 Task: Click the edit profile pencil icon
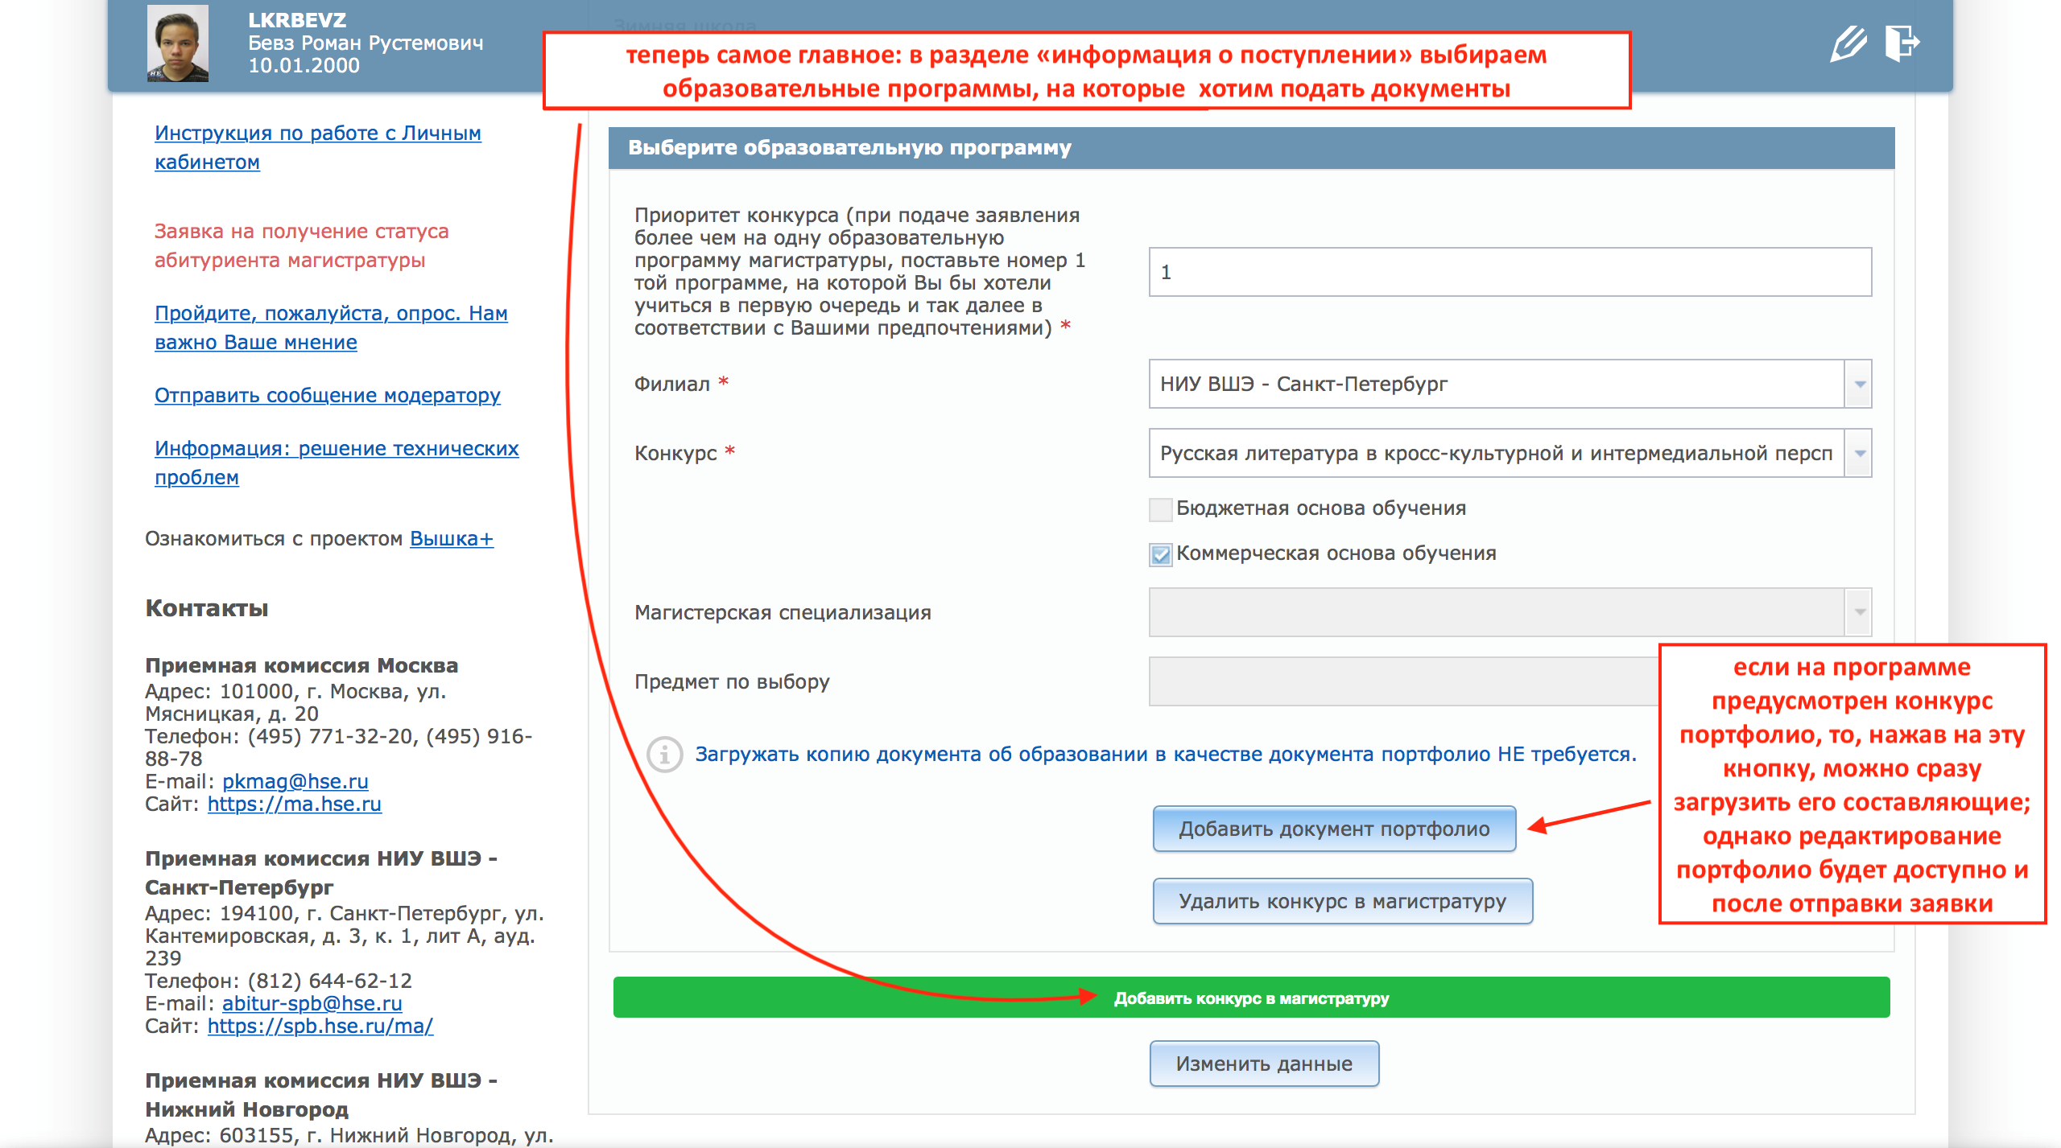pyautogui.click(x=1848, y=43)
